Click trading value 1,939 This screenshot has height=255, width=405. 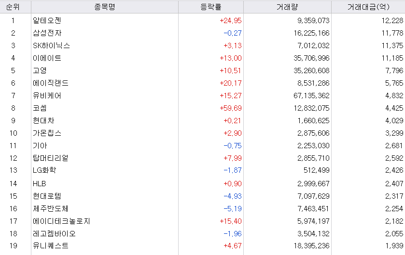click(x=394, y=246)
